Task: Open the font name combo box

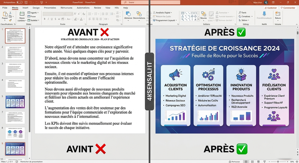Action: pyautogui.click(x=54, y=14)
